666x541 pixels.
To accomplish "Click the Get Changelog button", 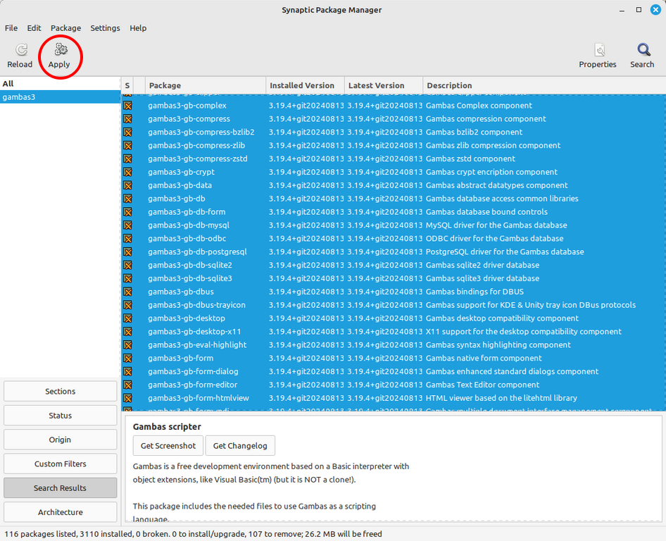I will [240, 446].
